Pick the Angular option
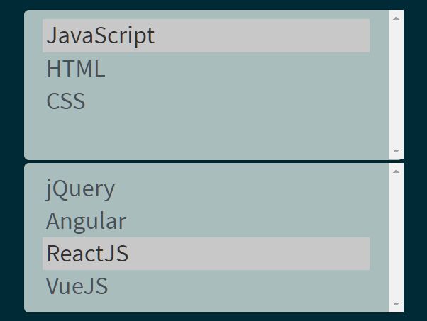 (206, 221)
